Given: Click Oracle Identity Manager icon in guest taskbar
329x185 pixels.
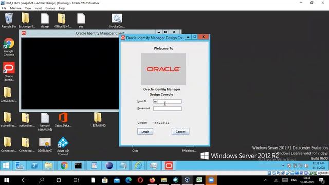Looking at the screenshot, I should [x=169, y=165].
